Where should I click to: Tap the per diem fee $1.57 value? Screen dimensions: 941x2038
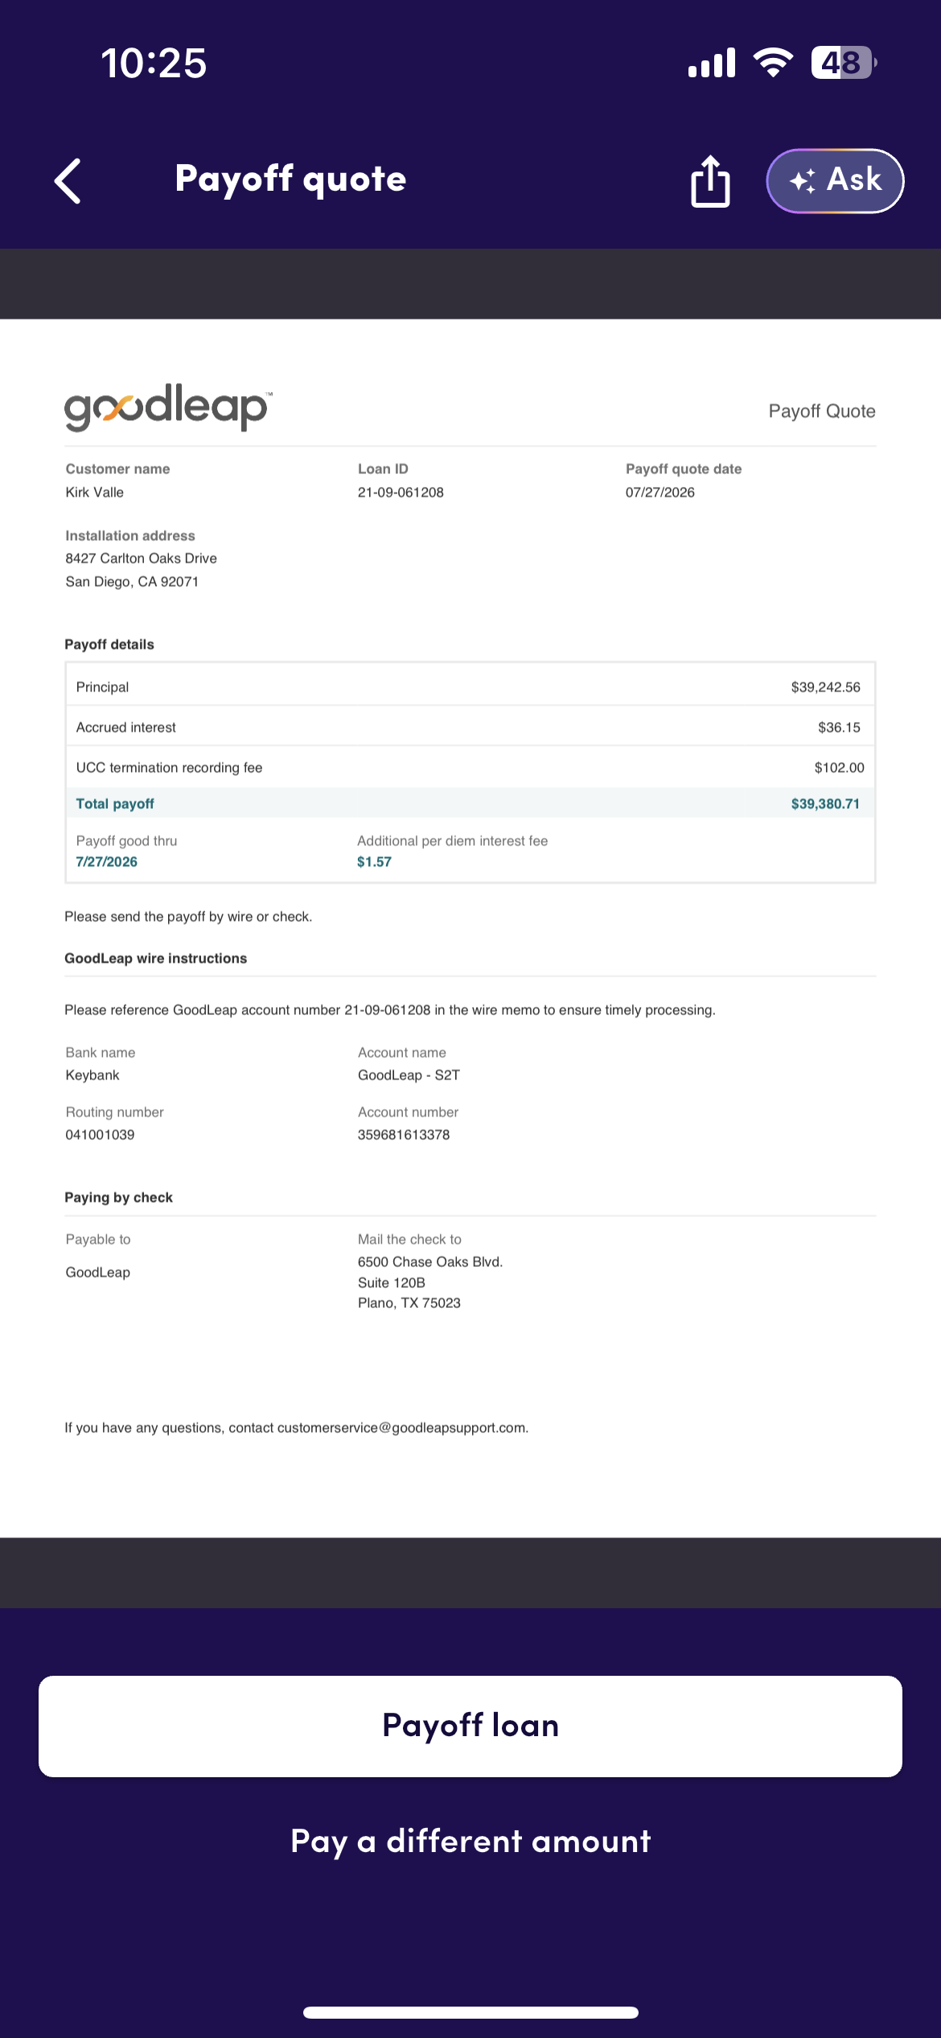374,861
